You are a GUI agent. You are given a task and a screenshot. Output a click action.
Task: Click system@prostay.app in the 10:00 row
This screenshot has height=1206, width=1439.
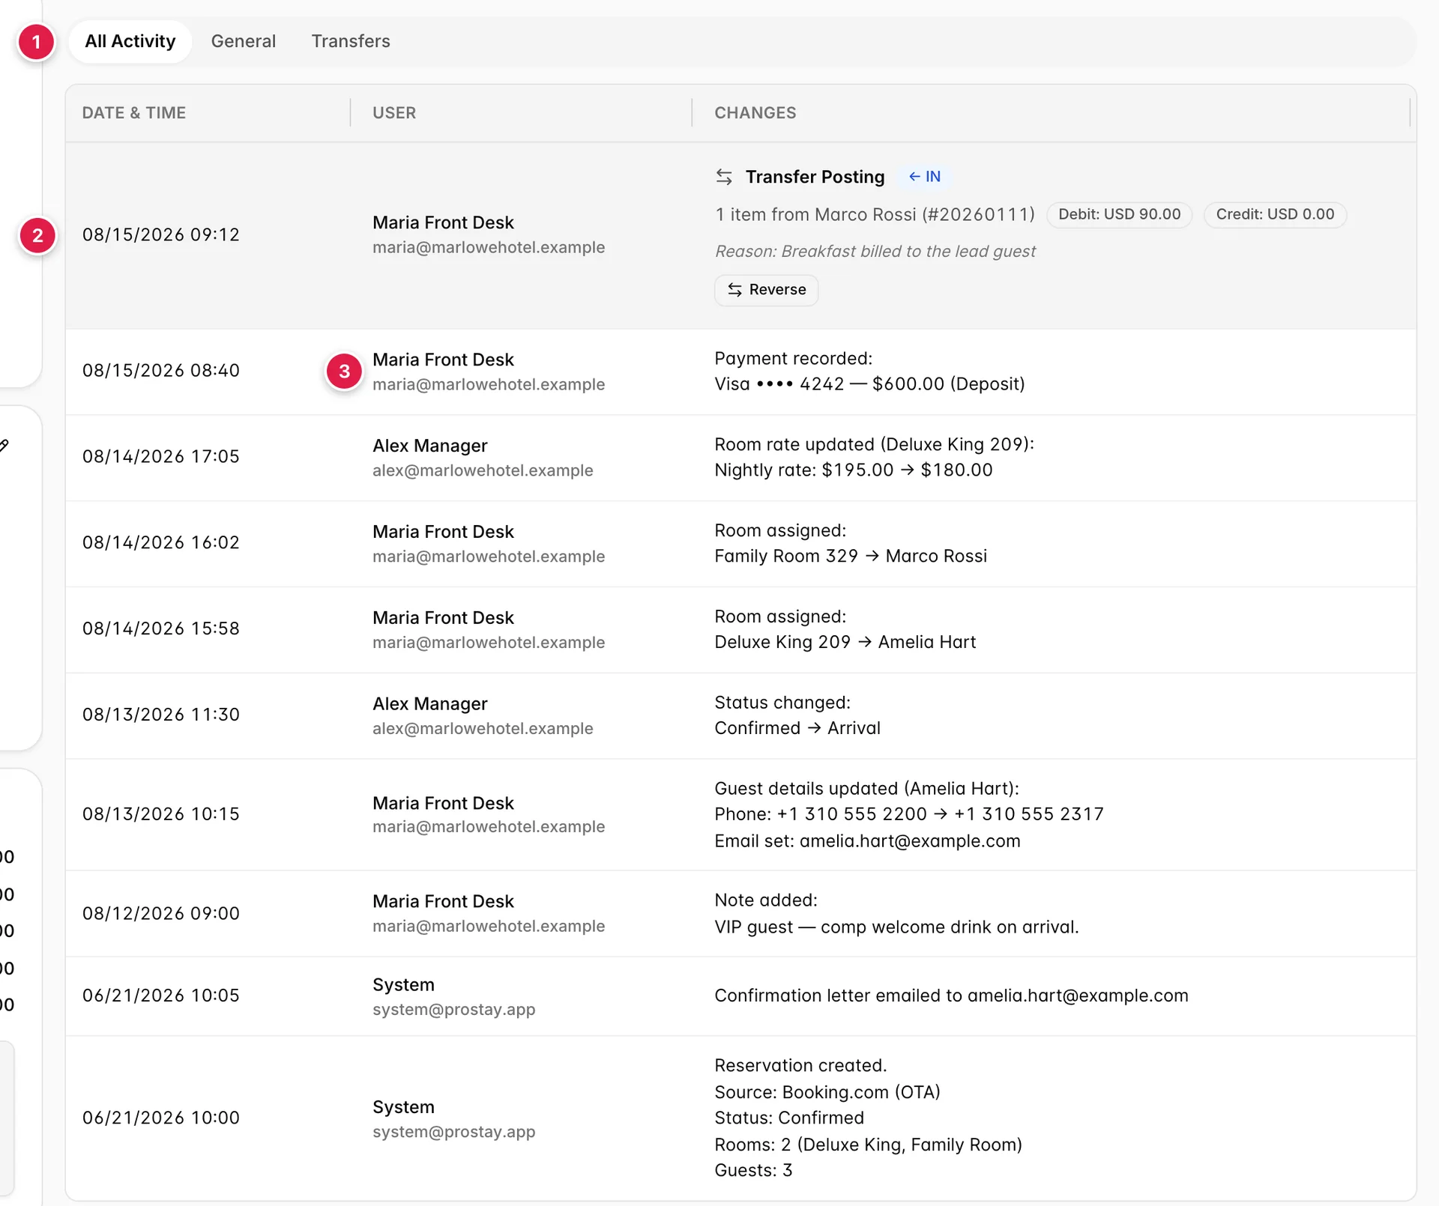[x=453, y=1132]
